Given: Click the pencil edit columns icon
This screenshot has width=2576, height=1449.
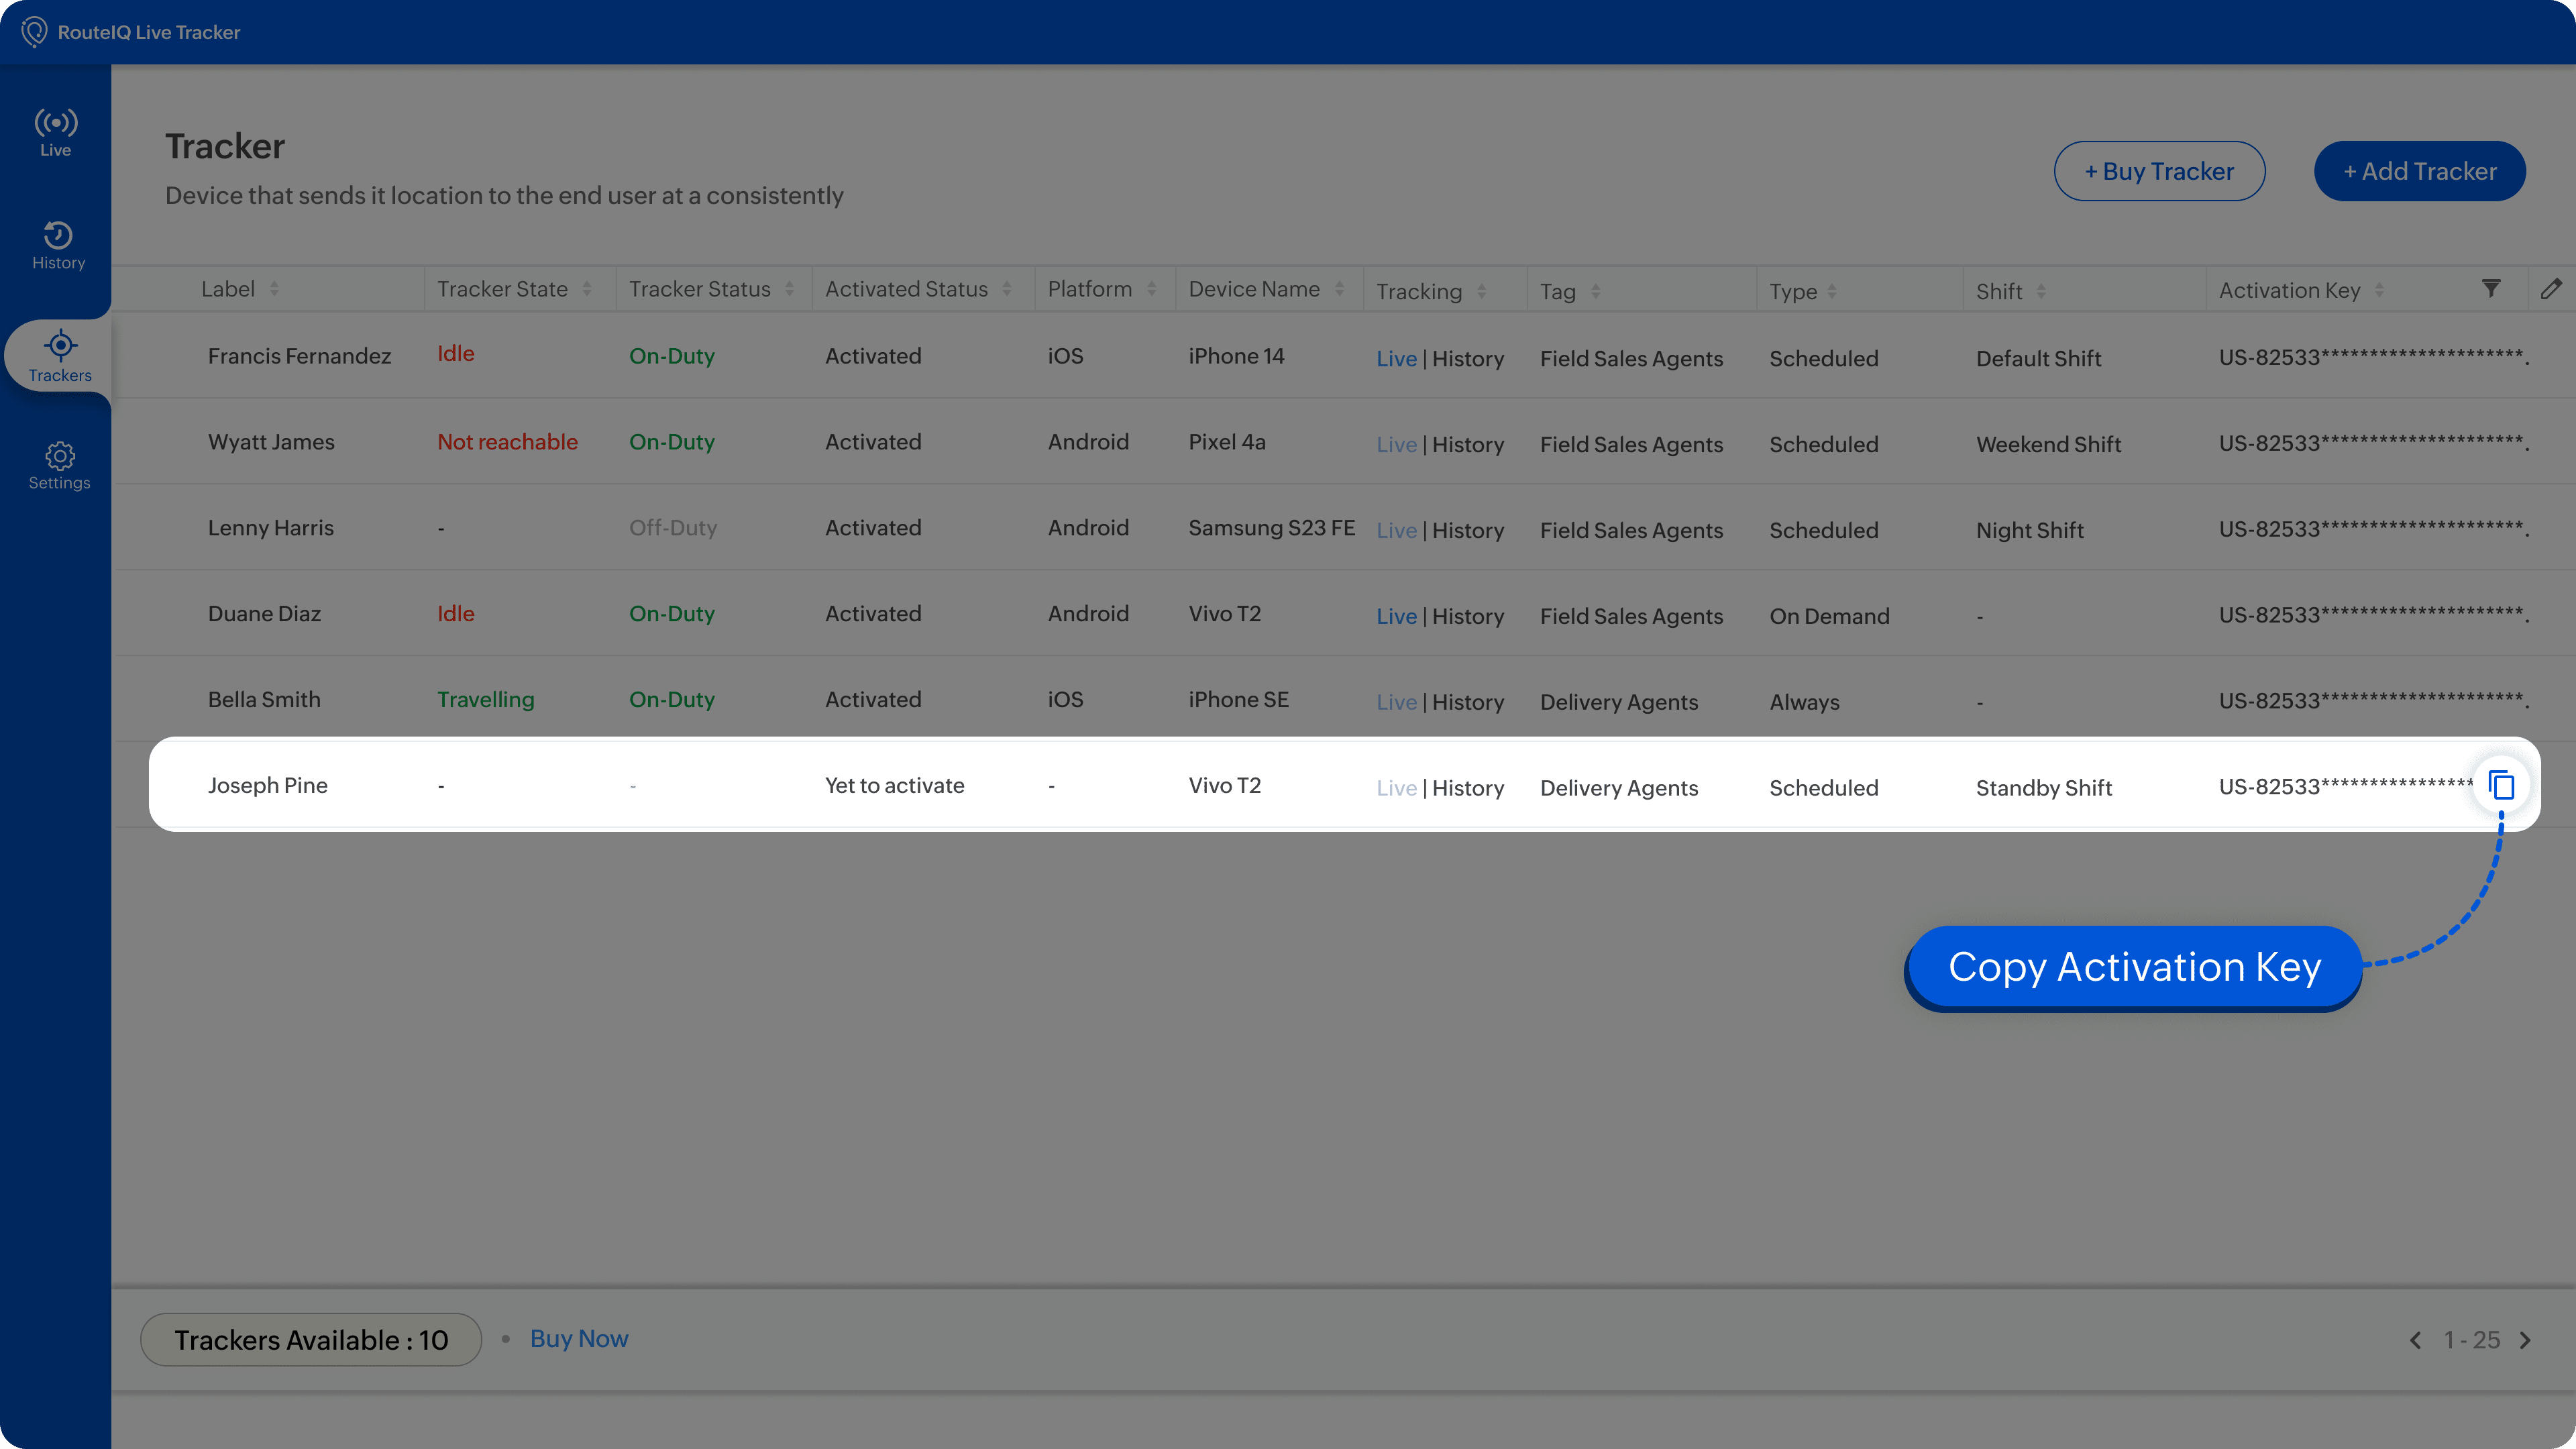Looking at the screenshot, I should (2551, 289).
